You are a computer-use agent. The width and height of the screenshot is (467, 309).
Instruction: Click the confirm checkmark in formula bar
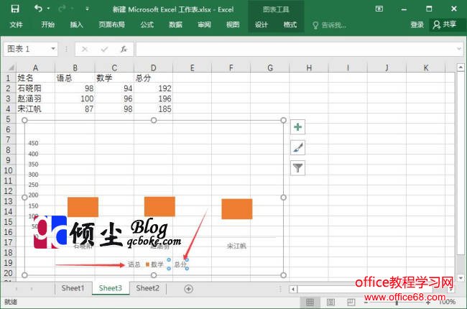click(104, 49)
